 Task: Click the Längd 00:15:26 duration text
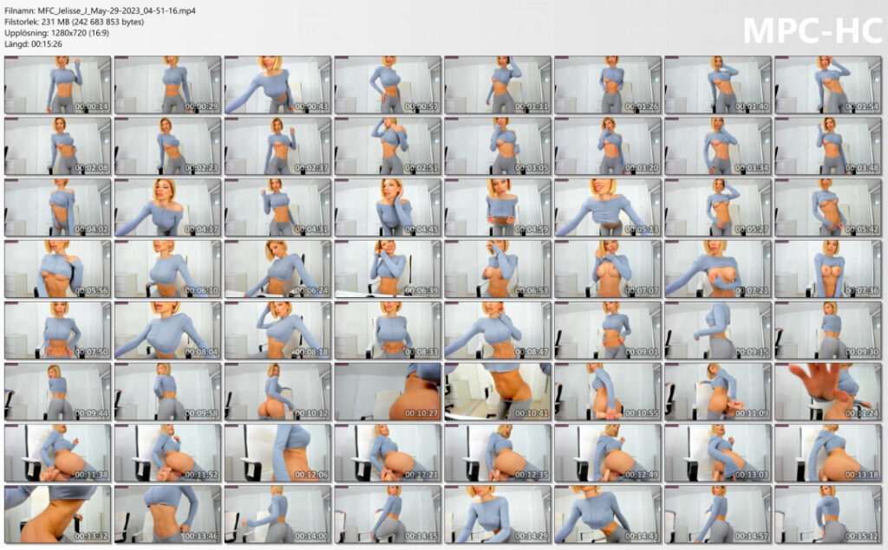point(42,43)
